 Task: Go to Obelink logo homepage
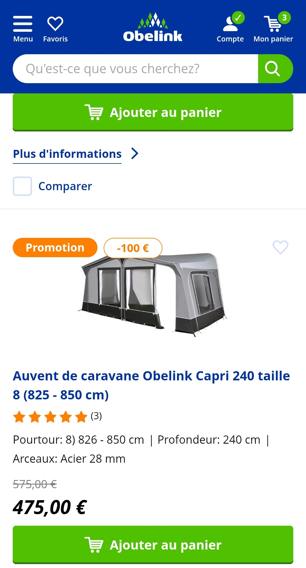click(153, 28)
